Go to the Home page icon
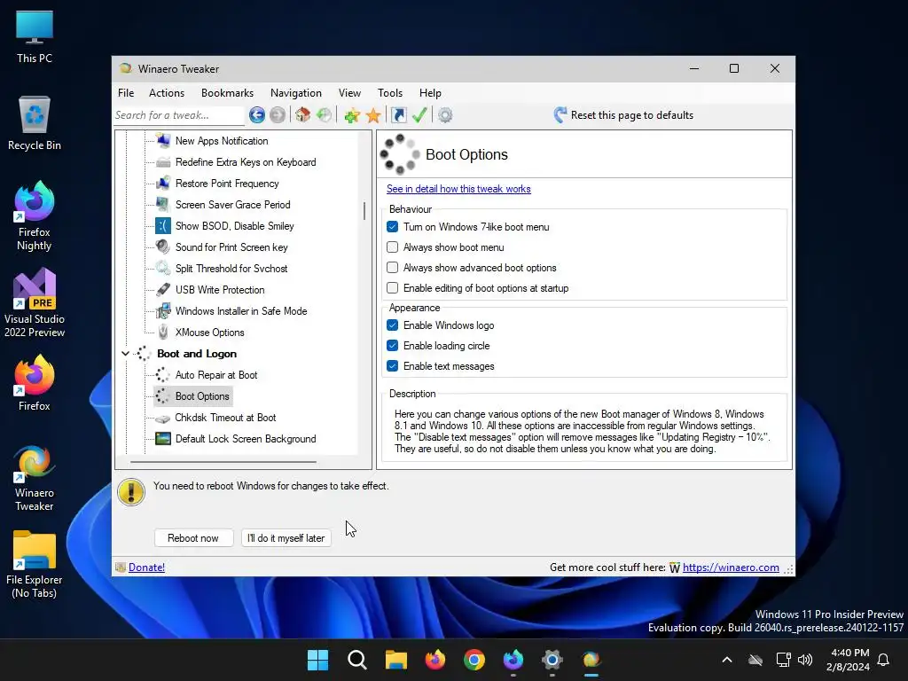Image resolution: width=908 pixels, height=681 pixels. pyautogui.click(x=303, y=115)
